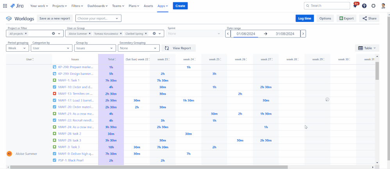
Task: Open the help question mark icon
Action: coord(364,6)
